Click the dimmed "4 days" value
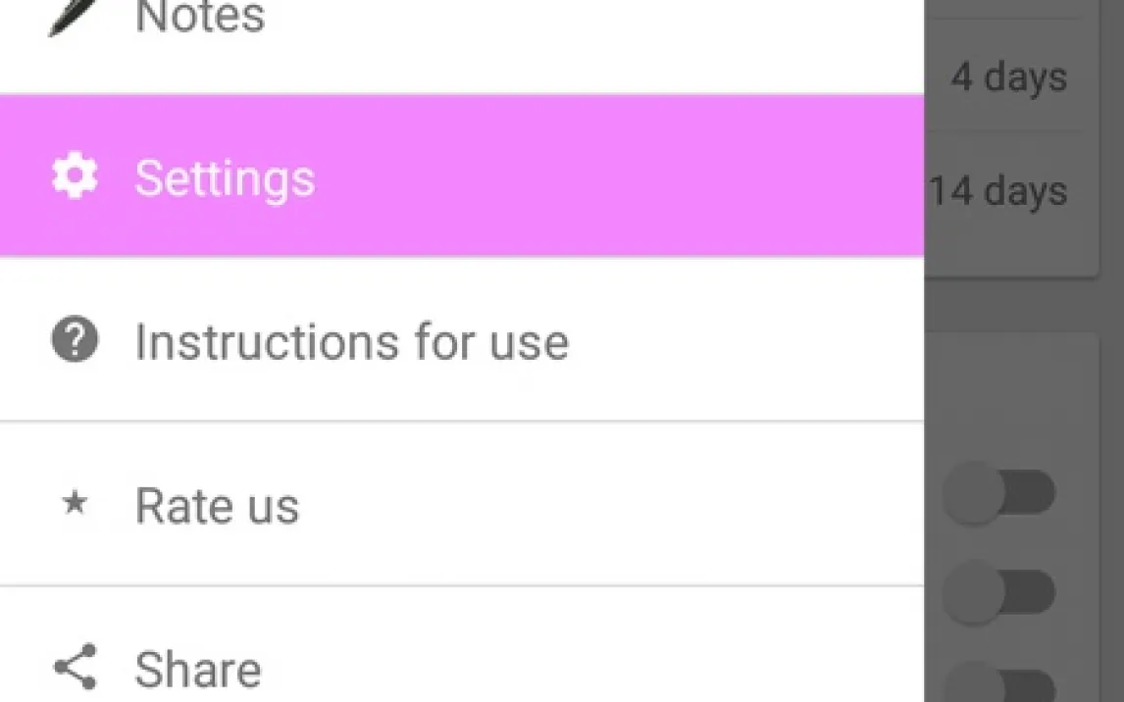 coord(1008,77)
